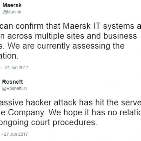
Task: Open the Maersk profile via display name
Action: 12,5
